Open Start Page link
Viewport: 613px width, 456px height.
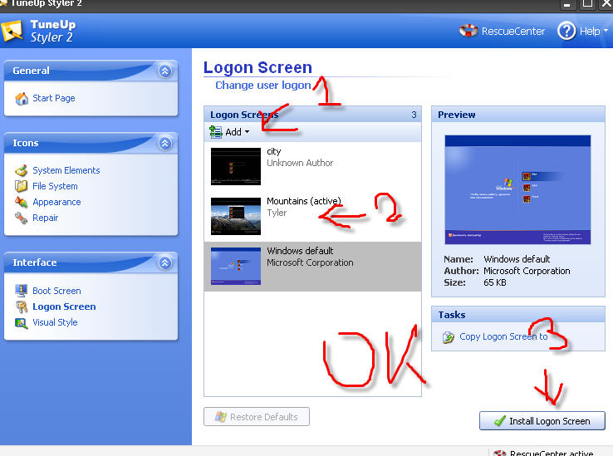[53, 99]
